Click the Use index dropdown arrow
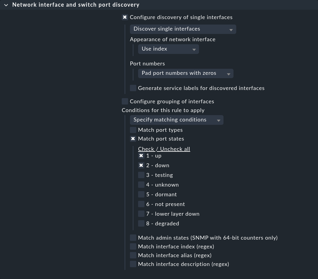The image size is (318, 279). point(194,49)
